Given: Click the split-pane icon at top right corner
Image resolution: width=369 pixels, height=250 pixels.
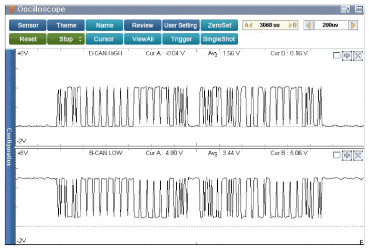Looking at the screenshot, I should 359,9.
